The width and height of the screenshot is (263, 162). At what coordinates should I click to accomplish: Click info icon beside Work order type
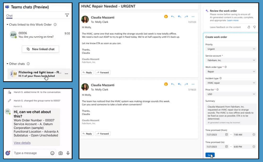click(226, 67)
